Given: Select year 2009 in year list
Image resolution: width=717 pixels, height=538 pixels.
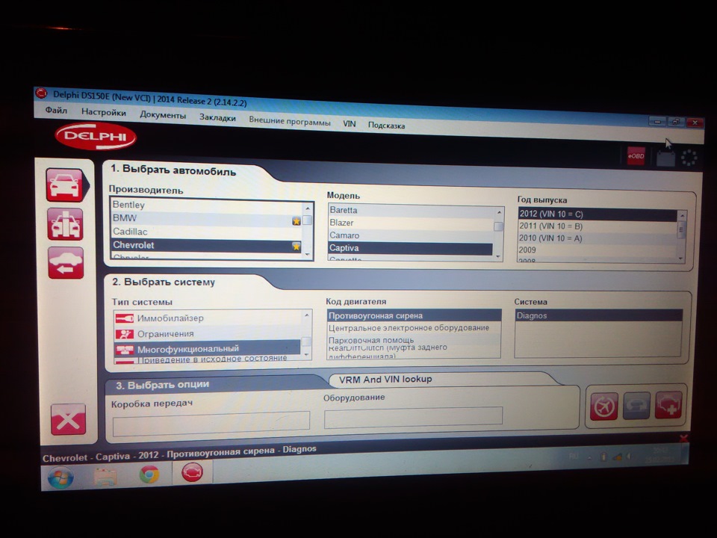Looking at the screenshot, I should (597, 250).
